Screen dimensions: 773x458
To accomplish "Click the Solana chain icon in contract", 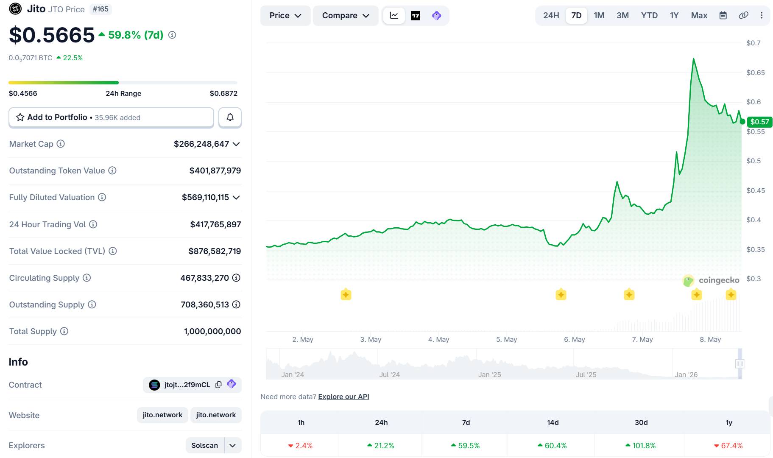I will [154, 385].
